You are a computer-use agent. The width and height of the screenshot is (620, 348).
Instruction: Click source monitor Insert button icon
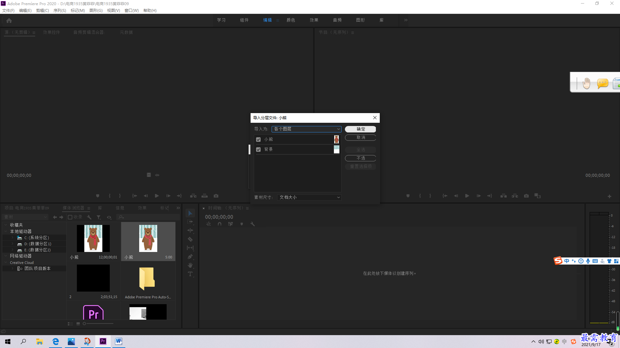click(193, 196)
